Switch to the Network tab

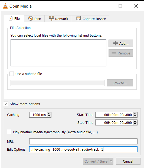click(x=58, y=19)
